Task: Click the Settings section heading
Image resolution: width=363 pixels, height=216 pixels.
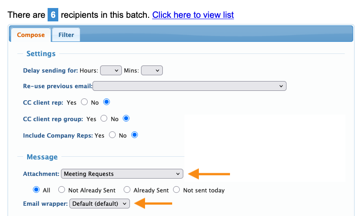Action: click(x=41, y=54)
